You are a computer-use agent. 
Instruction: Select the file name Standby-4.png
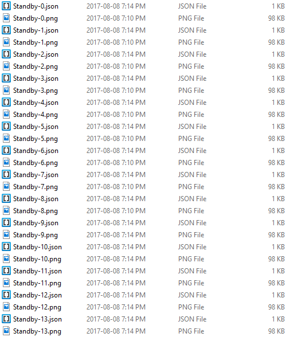pyautogui.click(x=36, y=115)
